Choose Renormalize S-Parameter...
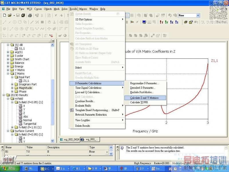Viewport: 229px width, 172px height. 145,83
